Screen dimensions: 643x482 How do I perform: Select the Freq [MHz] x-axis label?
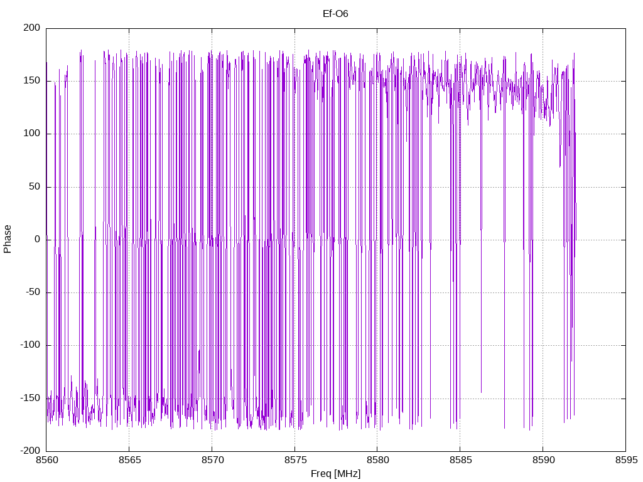pos(335,474)
